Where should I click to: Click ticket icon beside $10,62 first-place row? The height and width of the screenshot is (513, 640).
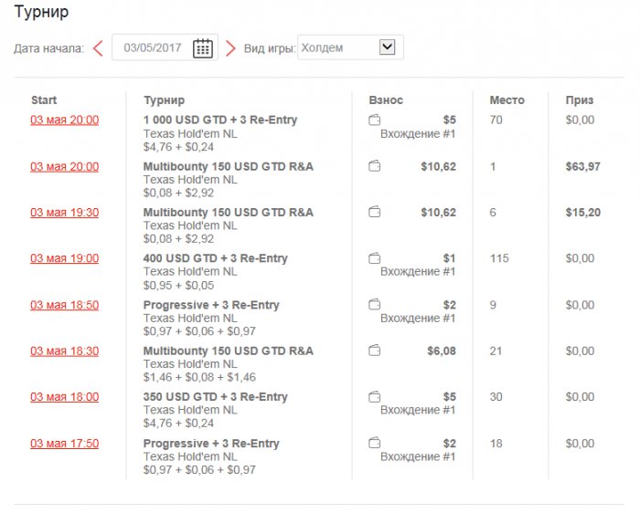[x=374, y=166]
